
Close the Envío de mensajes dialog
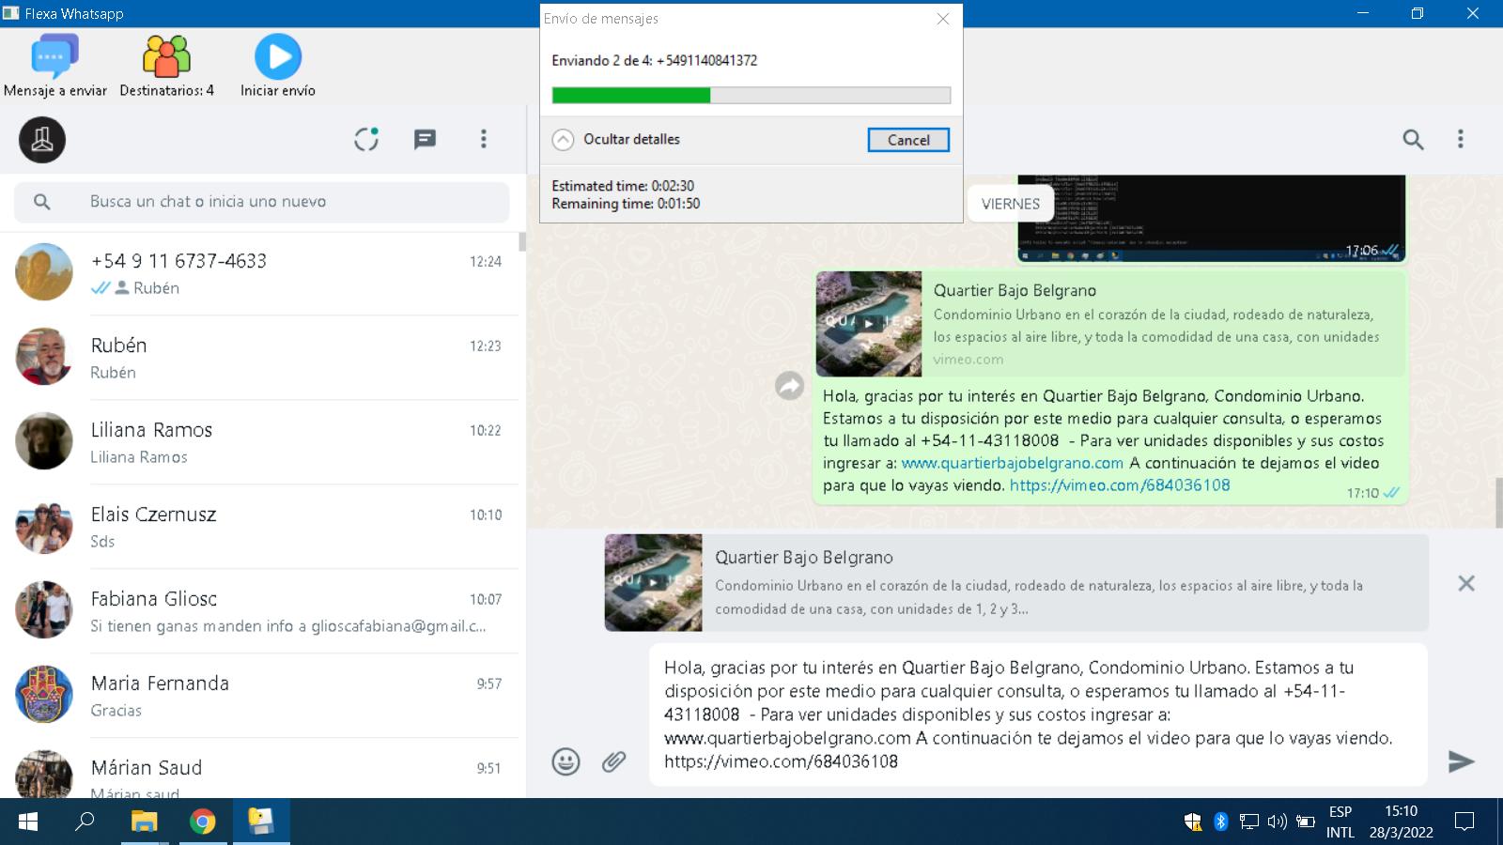pyautogui.click(x=943, y=19)
